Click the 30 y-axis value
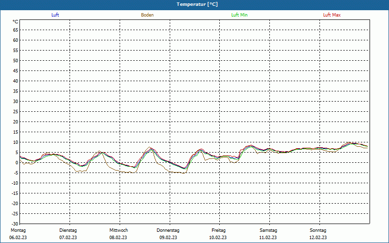 [16, 102]
